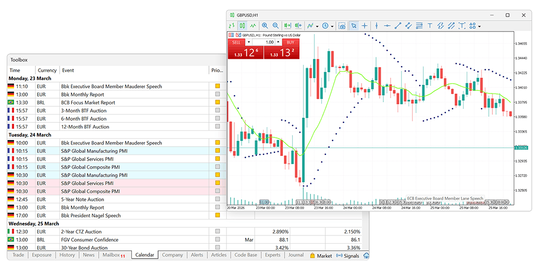This screenshot has height=267, width=539.
Task: Zoom in on the GBPUSD chart
Action: (x=265, y=26)
